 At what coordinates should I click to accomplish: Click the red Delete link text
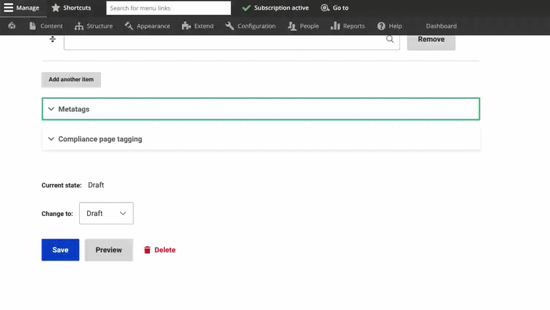coord(165,250)
